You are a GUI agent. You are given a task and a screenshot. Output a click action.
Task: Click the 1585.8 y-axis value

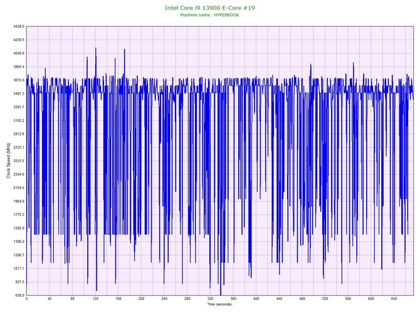pos(19,228)
